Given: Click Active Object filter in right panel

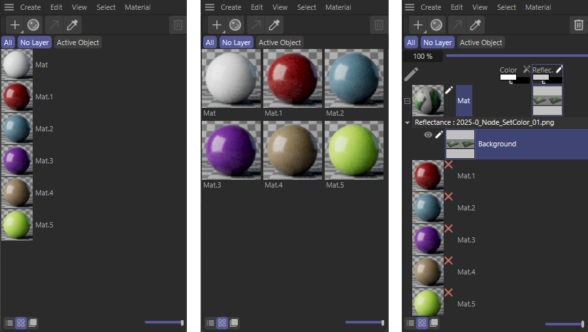Looking at the screenshot, I should (481, 42).
